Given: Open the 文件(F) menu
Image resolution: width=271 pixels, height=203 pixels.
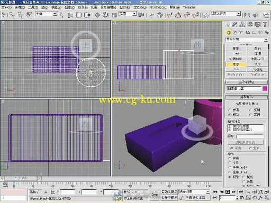Looking at the screenshot, I should (7, 7).
